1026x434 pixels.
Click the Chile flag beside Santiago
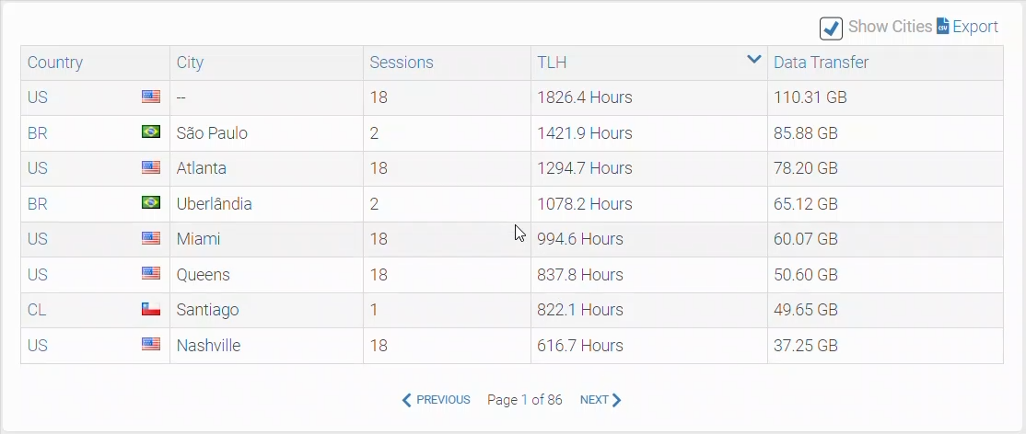pos(151,310)
